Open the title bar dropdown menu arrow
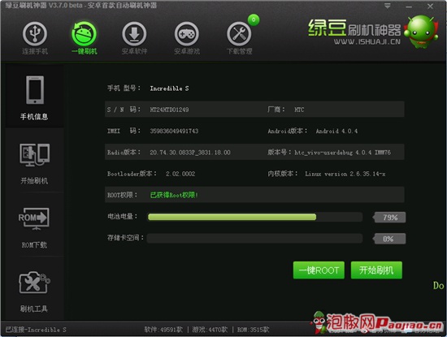 point(388,6)
